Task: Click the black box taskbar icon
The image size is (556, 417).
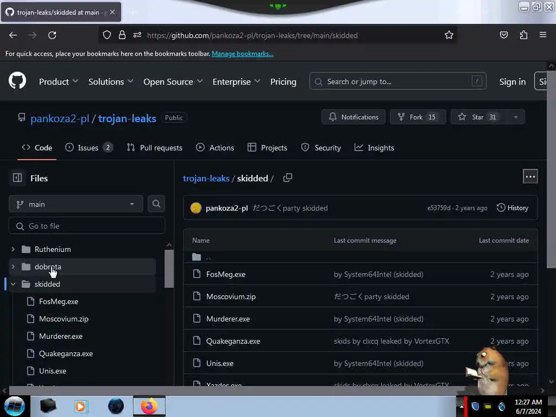Action: point(48,406)
